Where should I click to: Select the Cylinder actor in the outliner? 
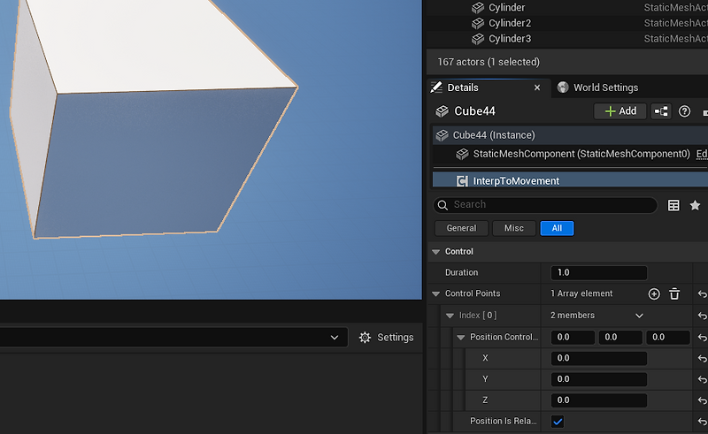[x=567, y=8]
